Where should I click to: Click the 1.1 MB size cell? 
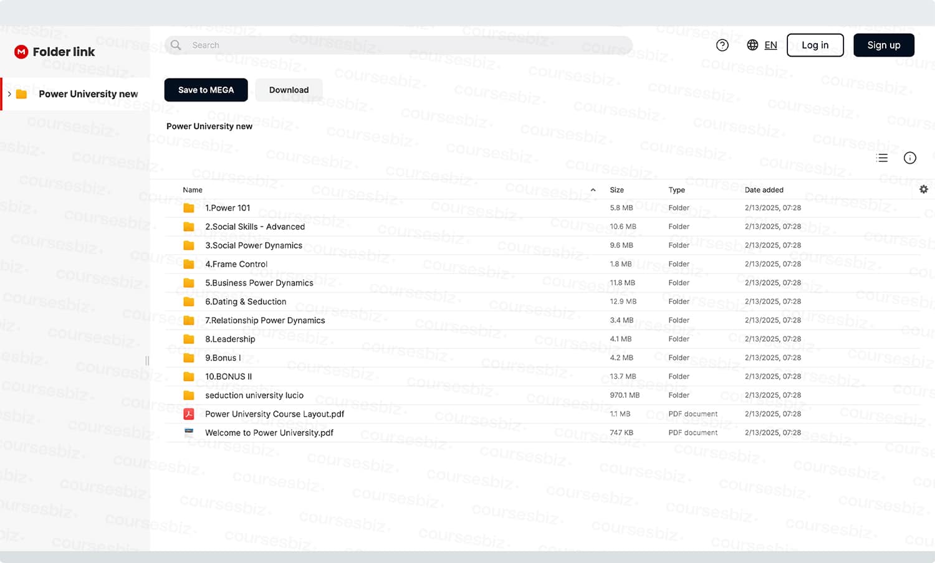tap(620, 414)
